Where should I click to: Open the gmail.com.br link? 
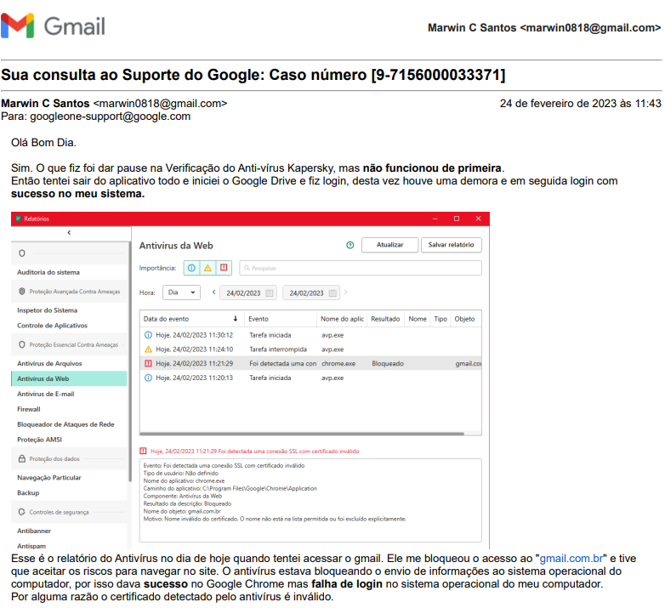(x=571, y=559)
